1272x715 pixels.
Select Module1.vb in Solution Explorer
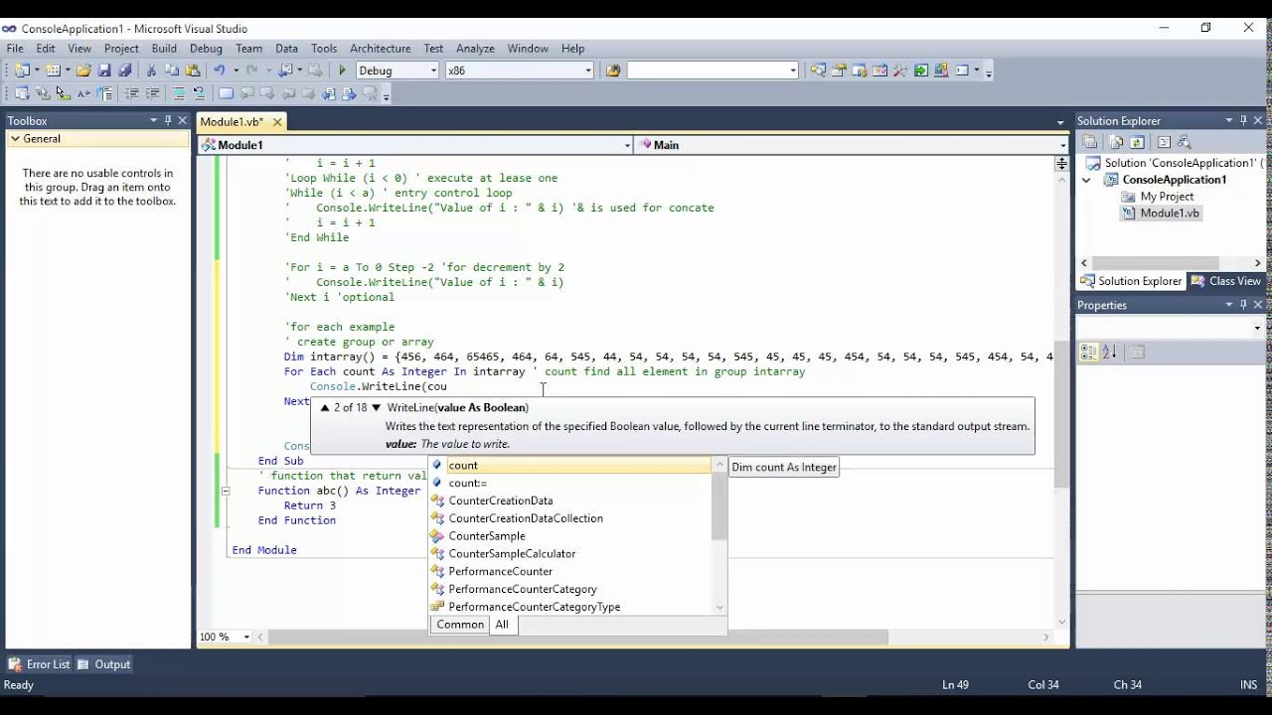pyautogui.click(x=1169, y=214)
